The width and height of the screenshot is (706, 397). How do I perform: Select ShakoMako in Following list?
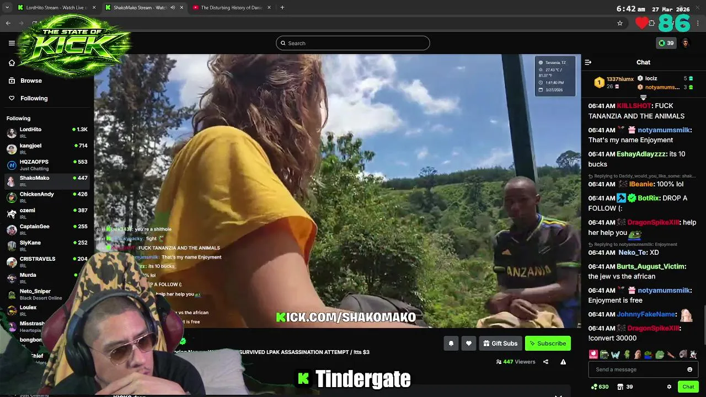(x=47, y=181)
